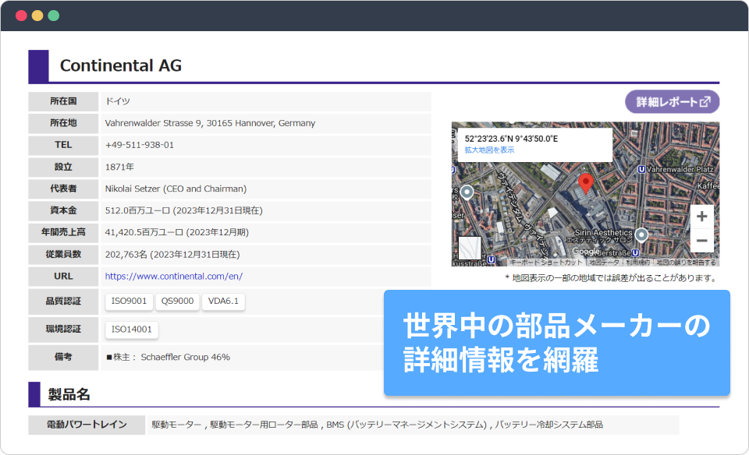Image resolution: width=749 pixels, height=455 pixels.
Task: Click 地図の誤りを報告する report map error link
Action: [x=686, y=263]
